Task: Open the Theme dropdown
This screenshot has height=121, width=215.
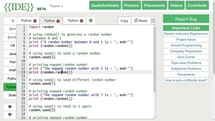Action: (56, 6)
